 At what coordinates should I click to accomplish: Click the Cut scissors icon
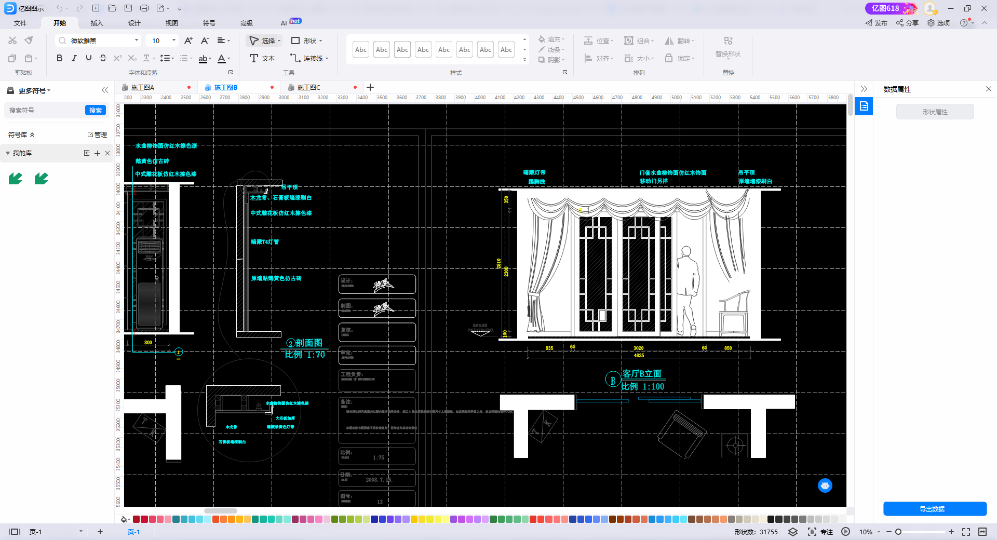pos(12,40)
